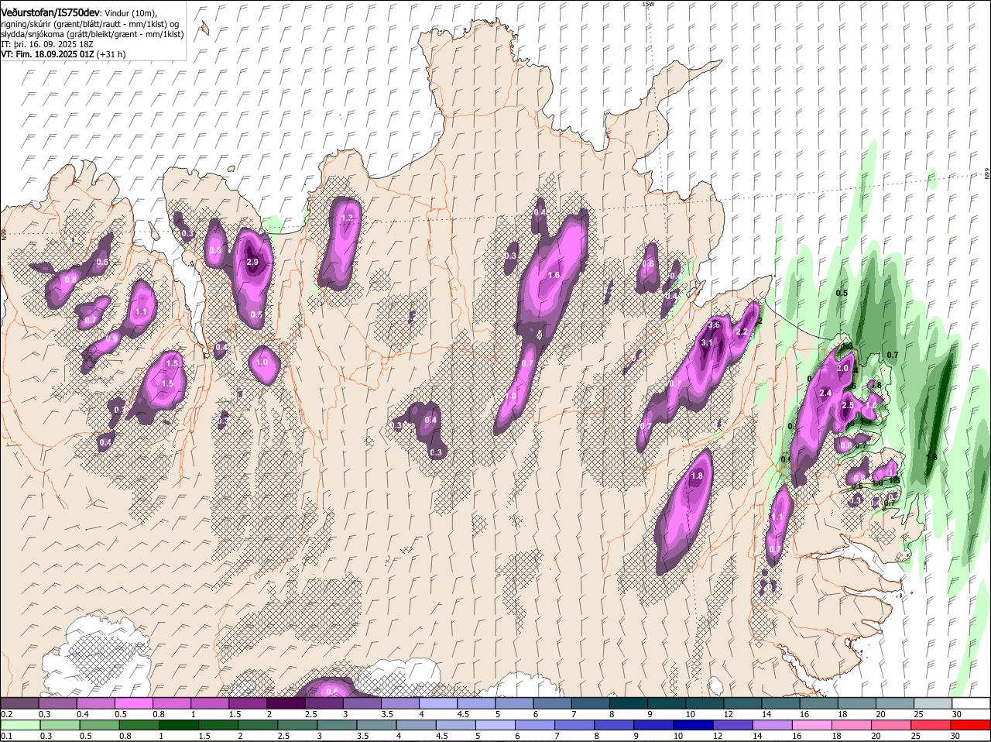Pick the 4–4.5 pale lavender swatch, upper legend

(438, 702)
